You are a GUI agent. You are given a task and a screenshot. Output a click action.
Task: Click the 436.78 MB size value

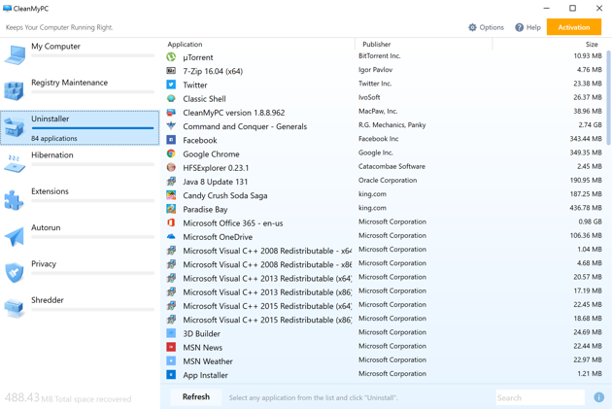586,208
